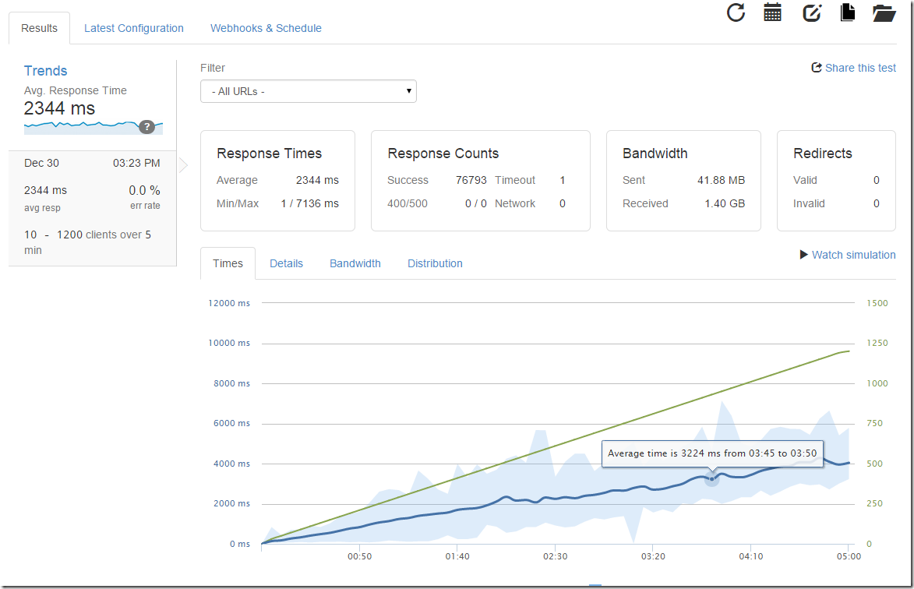This screenshot has height=589, width=914.
Task: Switch to the Details tab
Action: tap(286, 263)
